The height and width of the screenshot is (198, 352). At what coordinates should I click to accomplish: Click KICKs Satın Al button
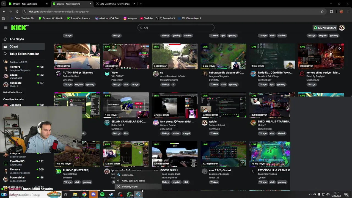coord(325,28)
